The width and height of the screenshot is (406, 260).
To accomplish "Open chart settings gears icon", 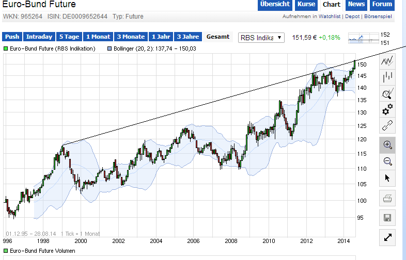I will pos(387,109).
